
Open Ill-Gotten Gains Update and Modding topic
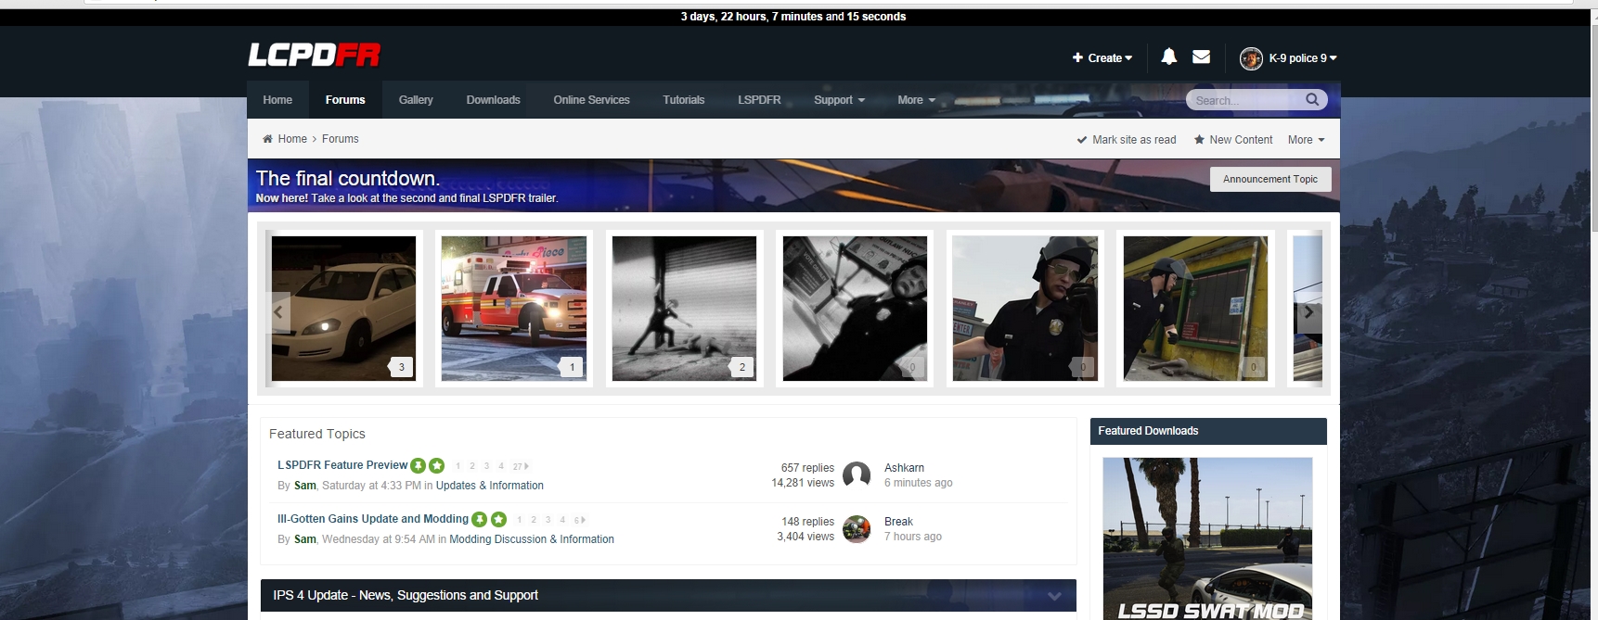373,519
